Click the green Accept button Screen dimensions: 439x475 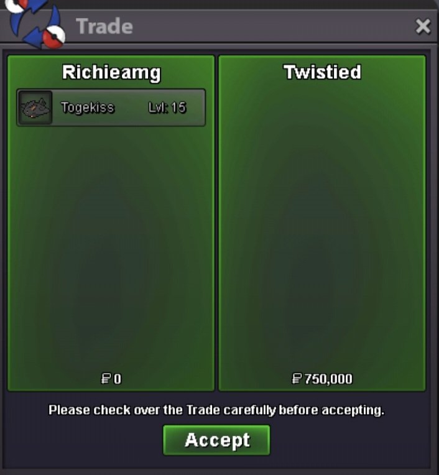click(216, 440)
